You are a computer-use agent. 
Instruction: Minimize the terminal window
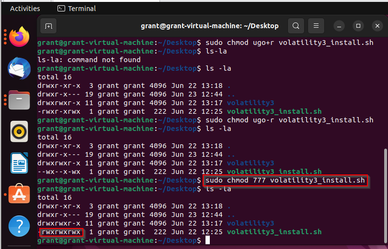[339, 26]
